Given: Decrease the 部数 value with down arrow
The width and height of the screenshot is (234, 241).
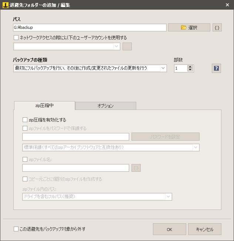Looking at the screenshot, I should point(190,70).
